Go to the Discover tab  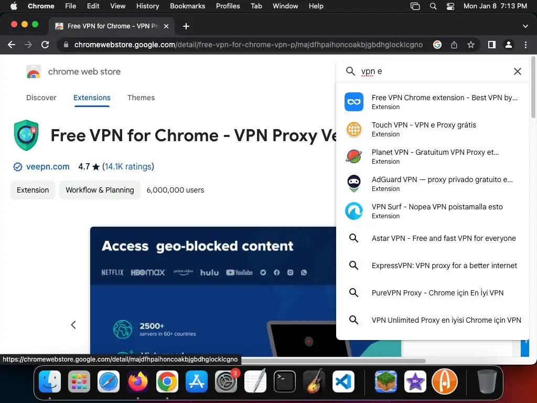(x=41, y=98)
